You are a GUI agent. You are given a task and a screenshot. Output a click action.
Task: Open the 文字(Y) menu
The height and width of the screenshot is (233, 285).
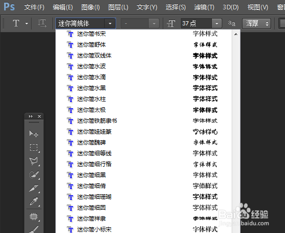(147, 7)
